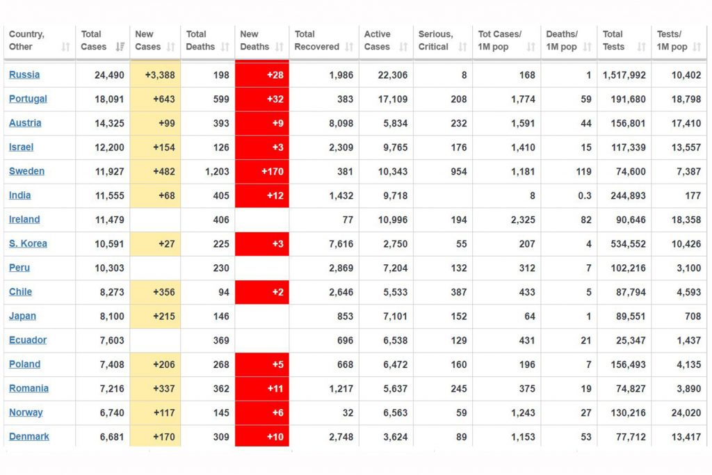Open the Portugal country link
Image resolution: width=712 pixels, height=475 pixels.
click(28, 99)
